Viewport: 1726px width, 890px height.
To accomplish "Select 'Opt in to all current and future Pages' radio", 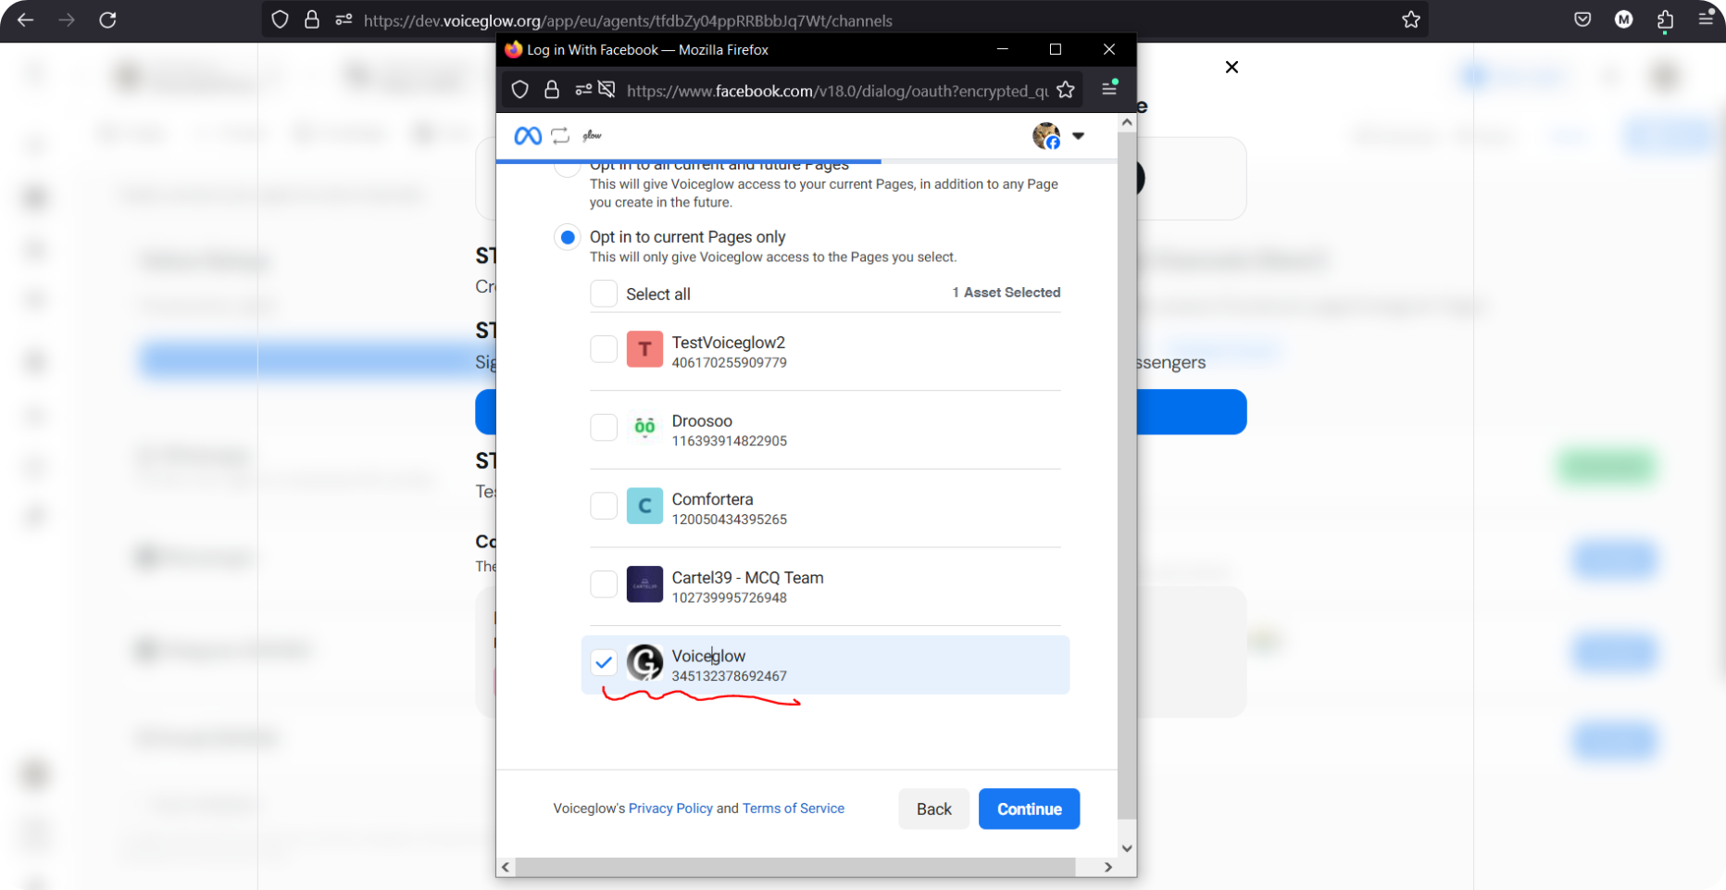I will [568, 168].
